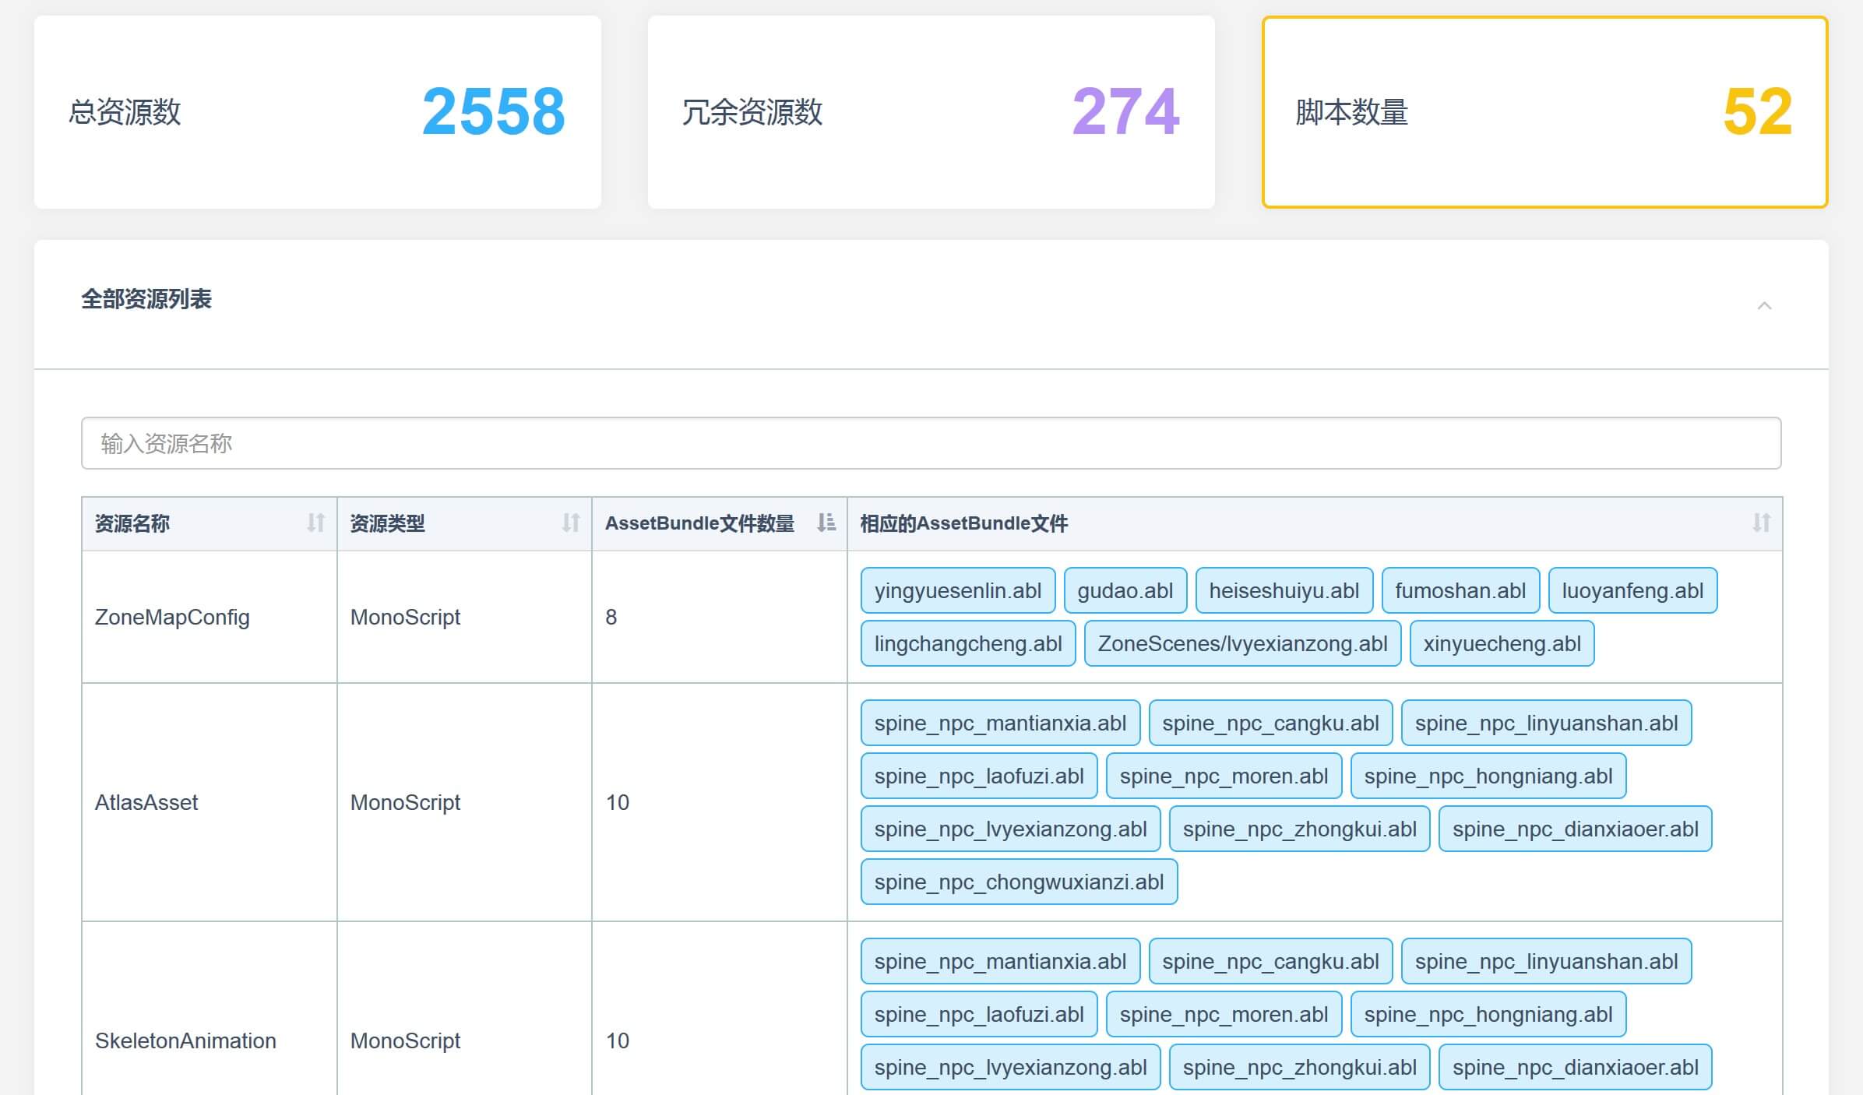Click the 资源类型 column sort icon
Screen dimensions: 1863x1095
coord(571,523)
